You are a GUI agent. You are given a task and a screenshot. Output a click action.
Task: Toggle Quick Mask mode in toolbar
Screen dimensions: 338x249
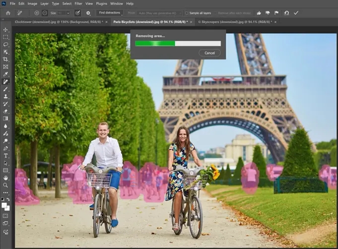(5, 216)
